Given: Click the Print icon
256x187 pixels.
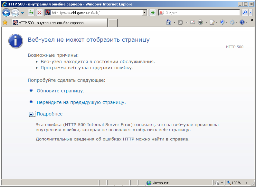Looking at the screenshot, I should tap(200, 22).
